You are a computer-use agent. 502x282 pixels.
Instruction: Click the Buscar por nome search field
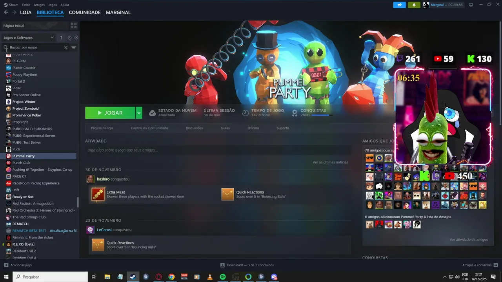coord(35,47)
